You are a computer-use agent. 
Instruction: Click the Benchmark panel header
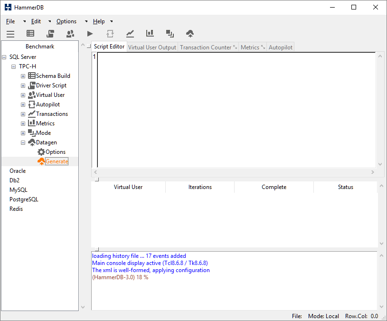click(x=40, y=47)
